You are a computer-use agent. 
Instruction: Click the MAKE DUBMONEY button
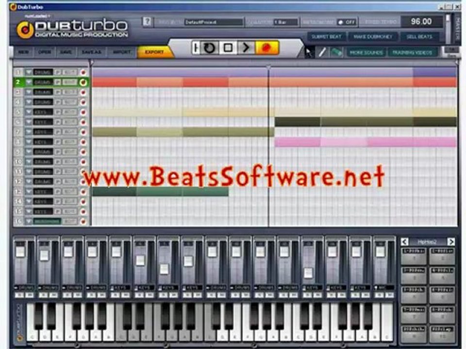click(x=373, y=36)
